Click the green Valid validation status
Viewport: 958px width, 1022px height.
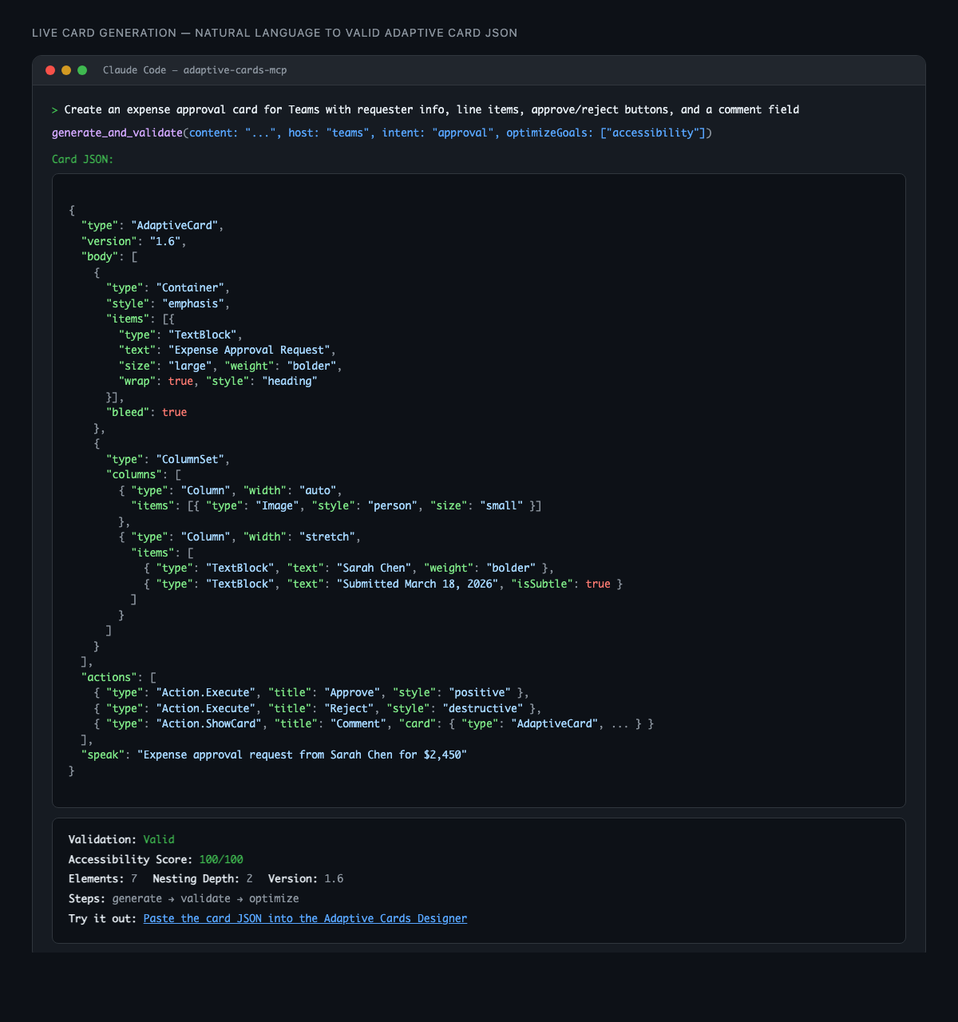(158, 839)
